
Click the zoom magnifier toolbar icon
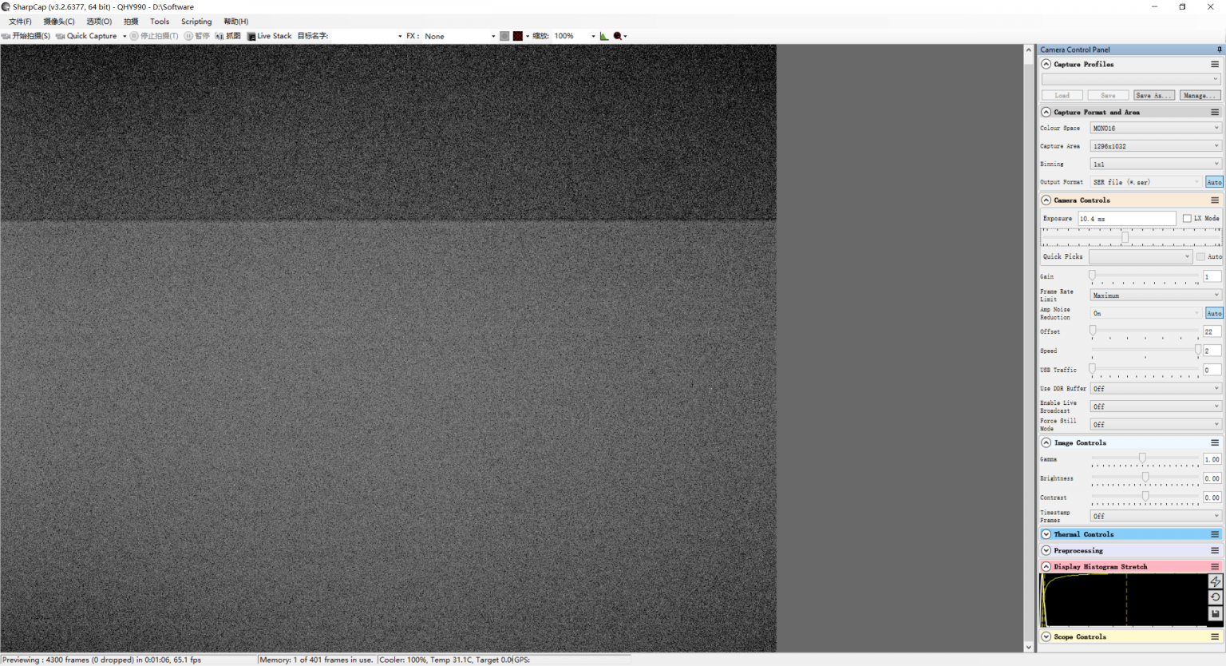618,36
